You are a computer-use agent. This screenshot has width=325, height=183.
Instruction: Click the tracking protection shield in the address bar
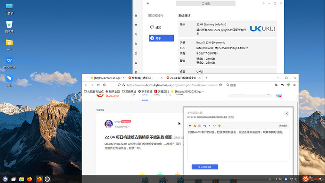point(119,85)
